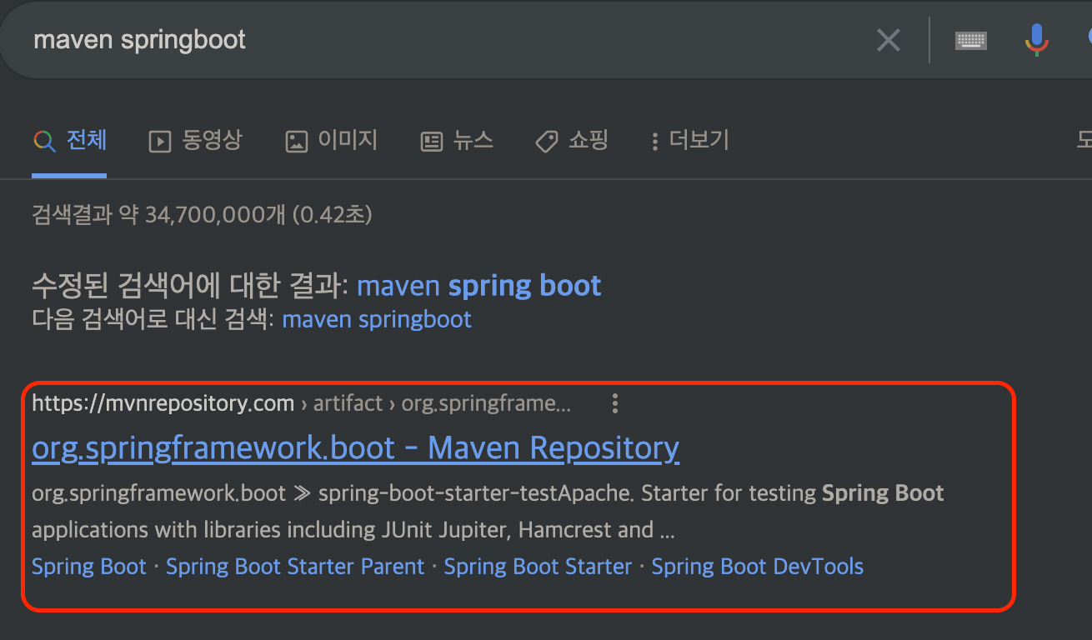Clear the search box with the X icon
Screen dimensions: 1092x640
tap(889, 40)
